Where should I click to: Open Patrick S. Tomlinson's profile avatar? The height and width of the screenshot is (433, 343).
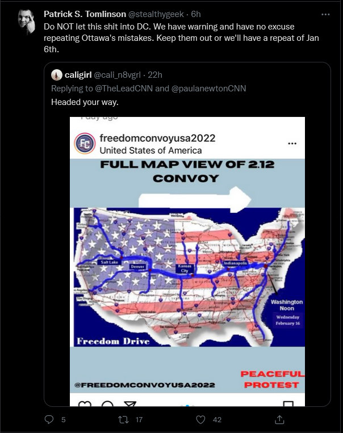pos(27,22)
